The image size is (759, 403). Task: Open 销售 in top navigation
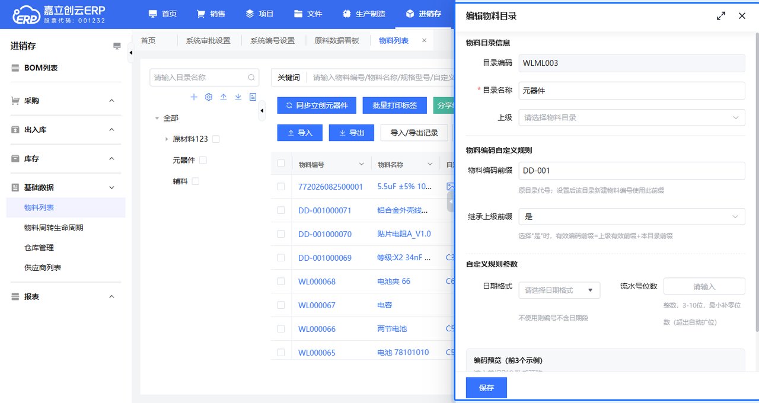point(211,14)
